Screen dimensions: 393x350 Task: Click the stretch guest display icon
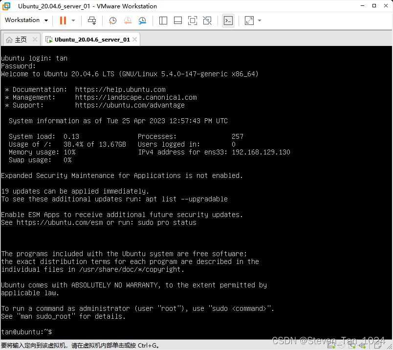click(x=249, y=21)
